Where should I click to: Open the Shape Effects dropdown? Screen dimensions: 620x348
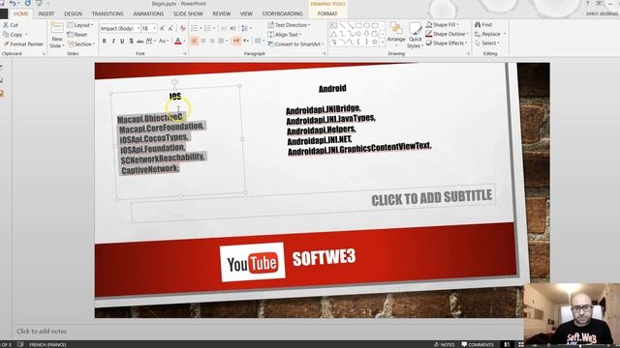click(447, 43)
